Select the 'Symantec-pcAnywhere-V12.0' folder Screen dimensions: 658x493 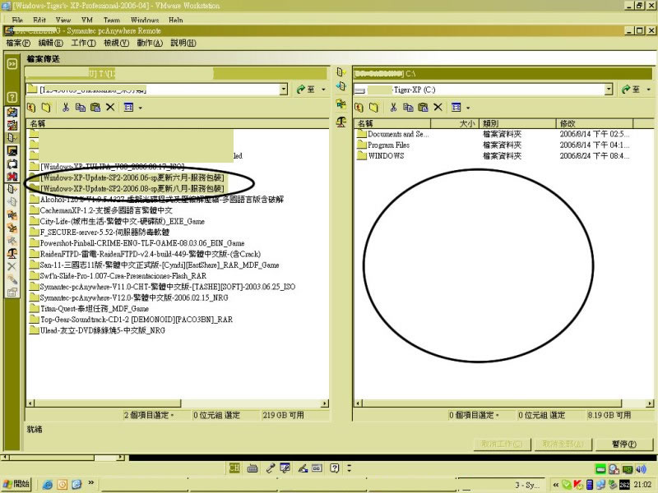129,297
